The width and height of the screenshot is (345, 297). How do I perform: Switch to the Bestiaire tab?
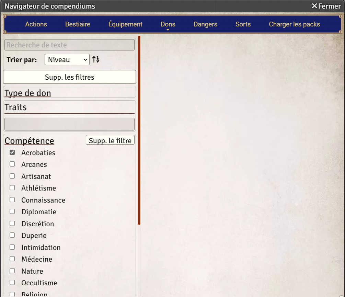tap(78, 24)
